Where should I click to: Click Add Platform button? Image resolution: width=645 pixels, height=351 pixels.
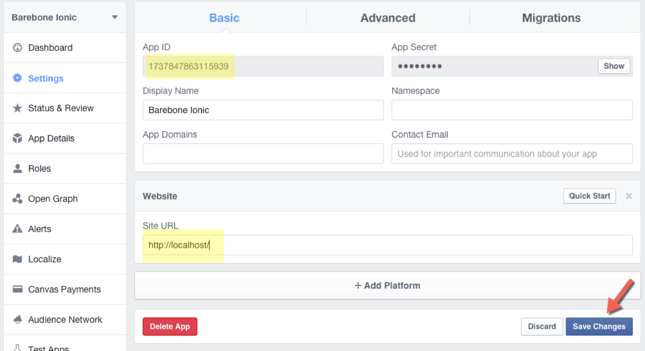(x=387, y=285)
